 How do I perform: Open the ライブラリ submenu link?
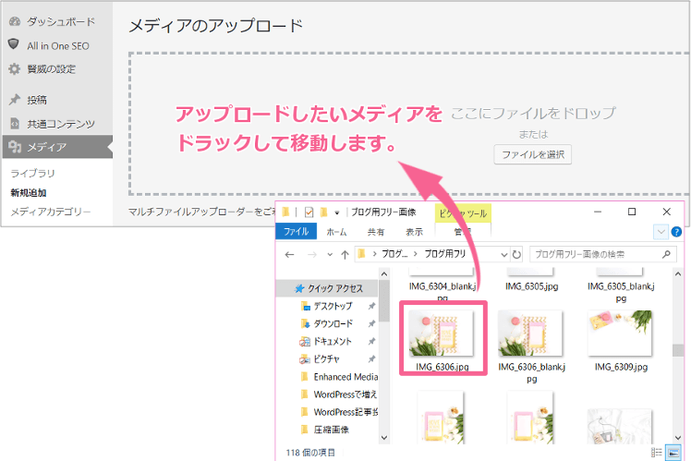[32, 173]
